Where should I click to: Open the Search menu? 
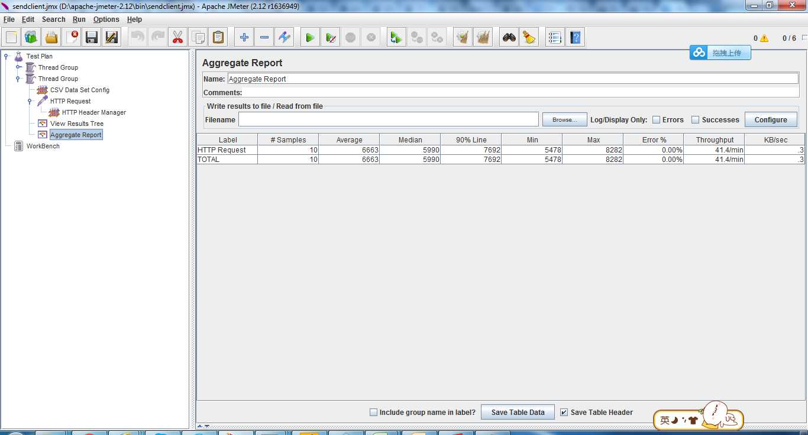coord(54,20)
